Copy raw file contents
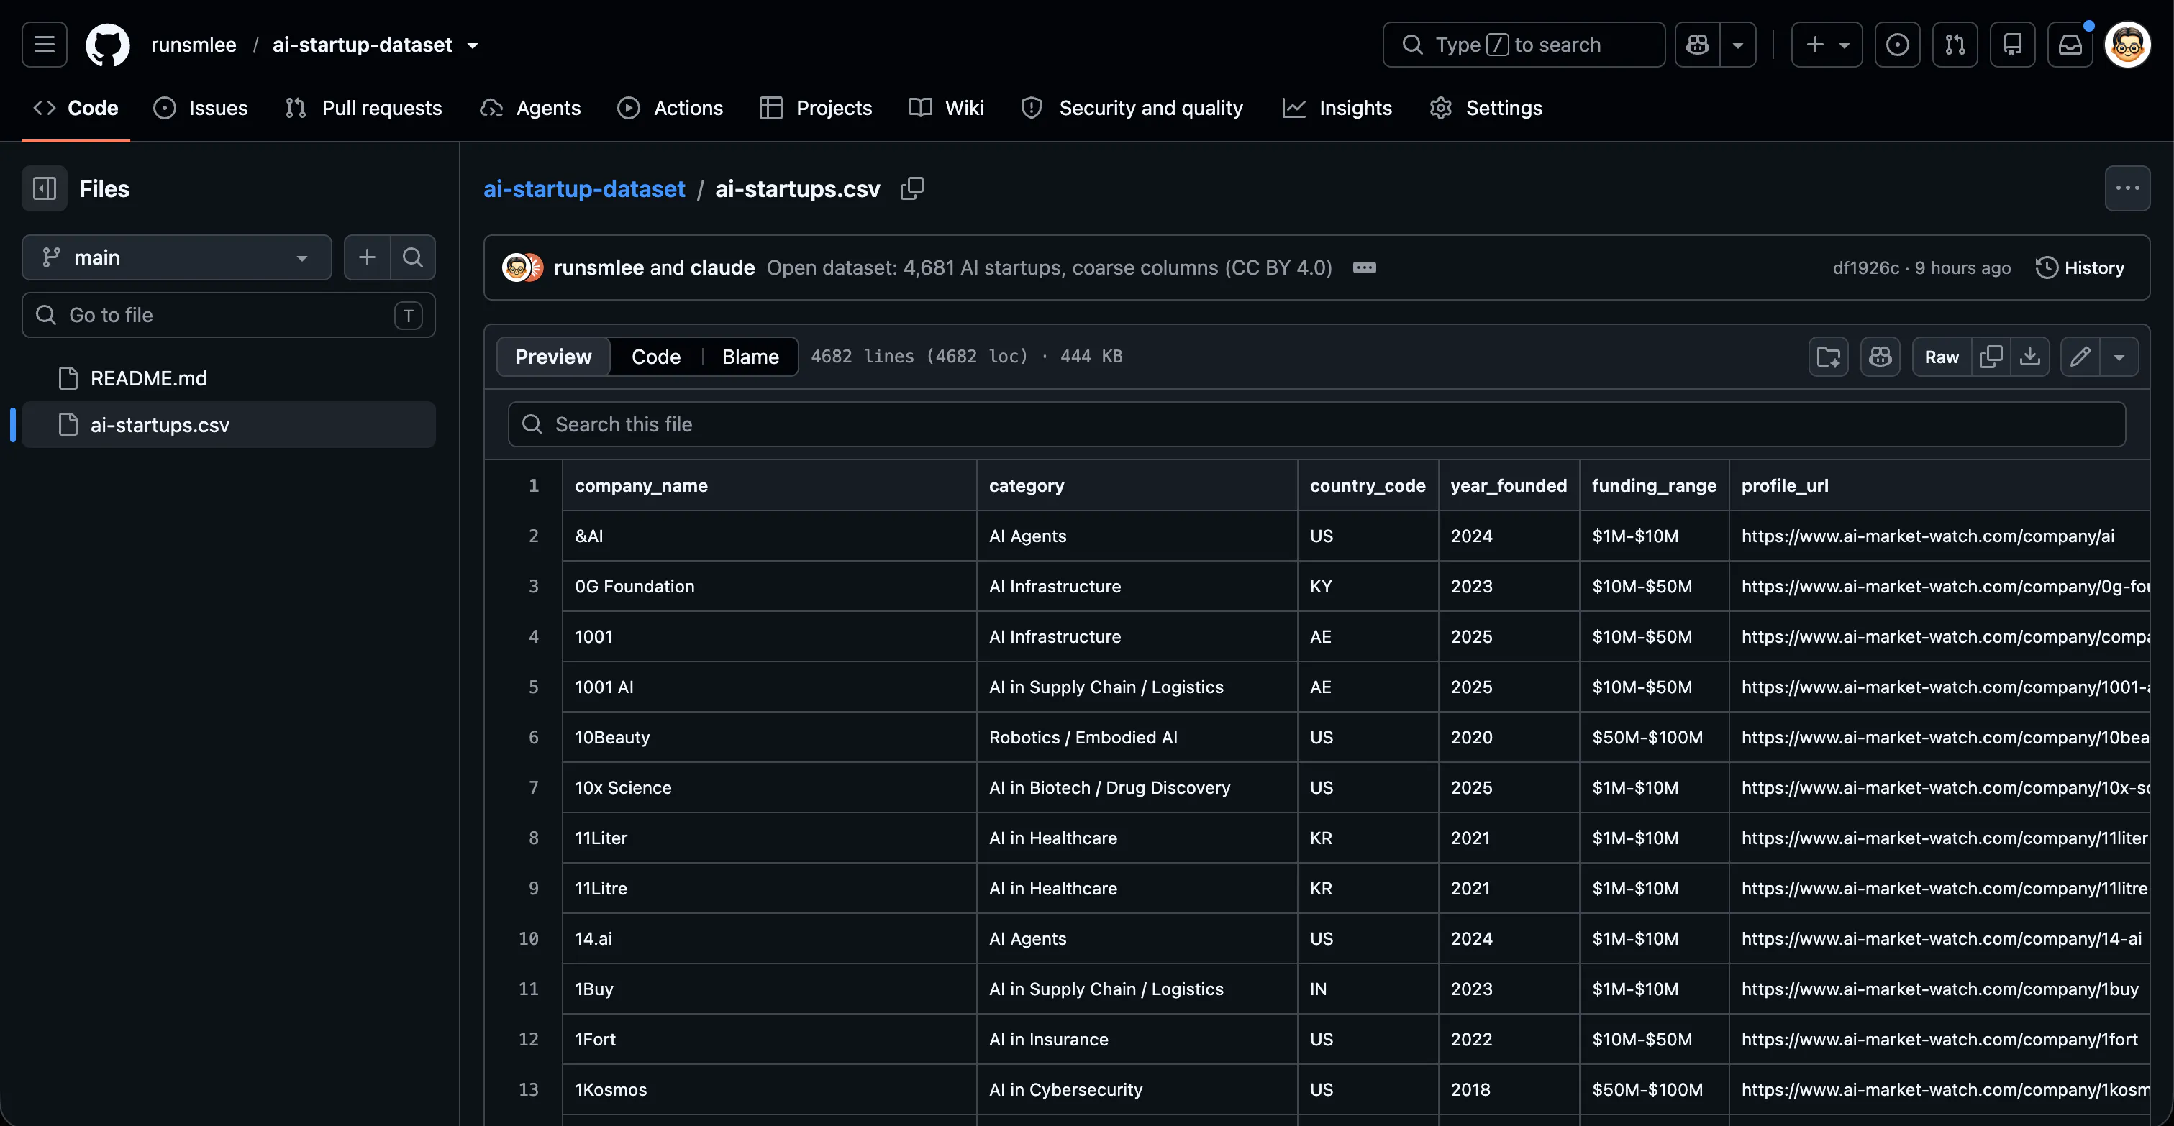This screenshot has width=2174, height=1126. tap(1991, 357)
